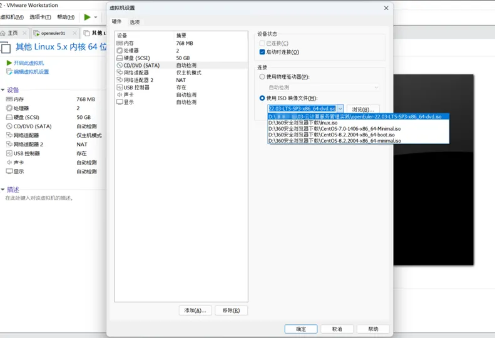Click the 开启此虚拟机 link
The width and height of the screenshot is (495, 338).
(29, 63)
